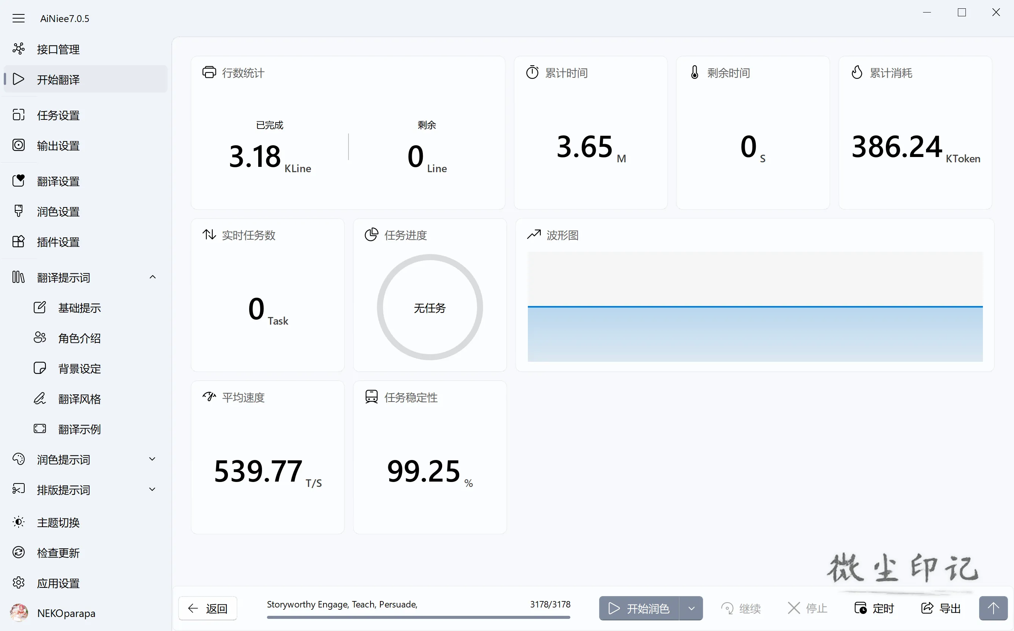Click the 任务设置 icon
Viewport: 1014px width, 631px height.
point(18,115)
